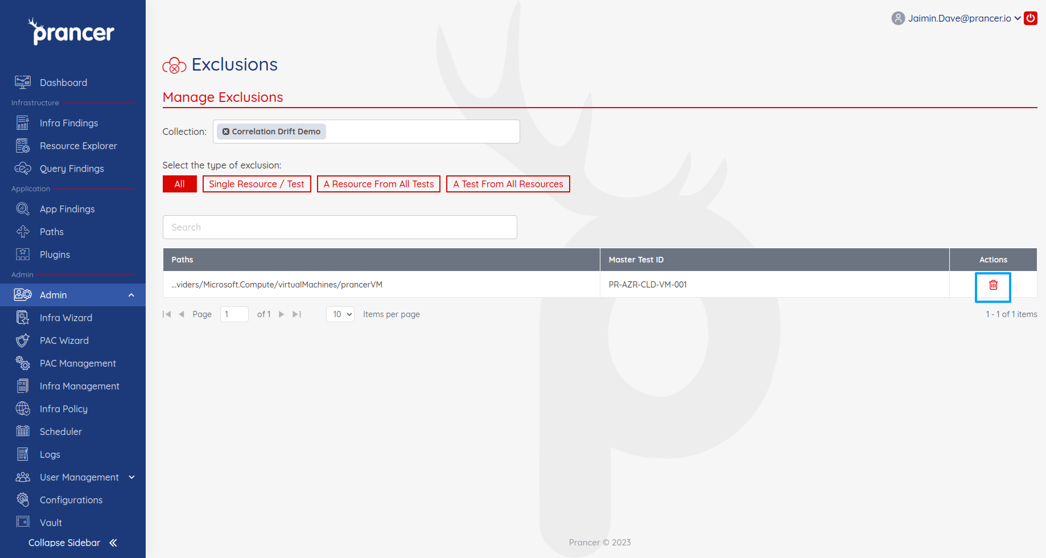Filter by Single Resource / Test
Viewport: 1046px width, 558px height.
tap(257, 184)
